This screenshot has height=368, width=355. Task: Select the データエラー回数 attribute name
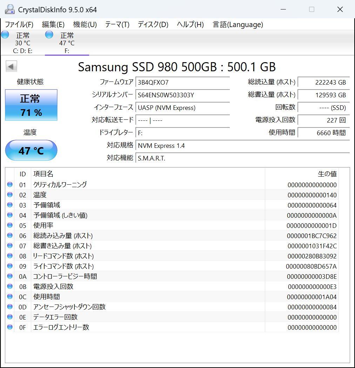click(55, 317)
